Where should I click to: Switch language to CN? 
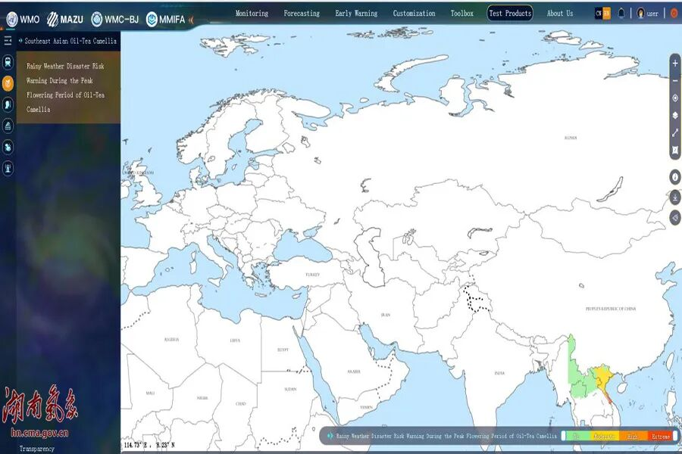point(599,13)
